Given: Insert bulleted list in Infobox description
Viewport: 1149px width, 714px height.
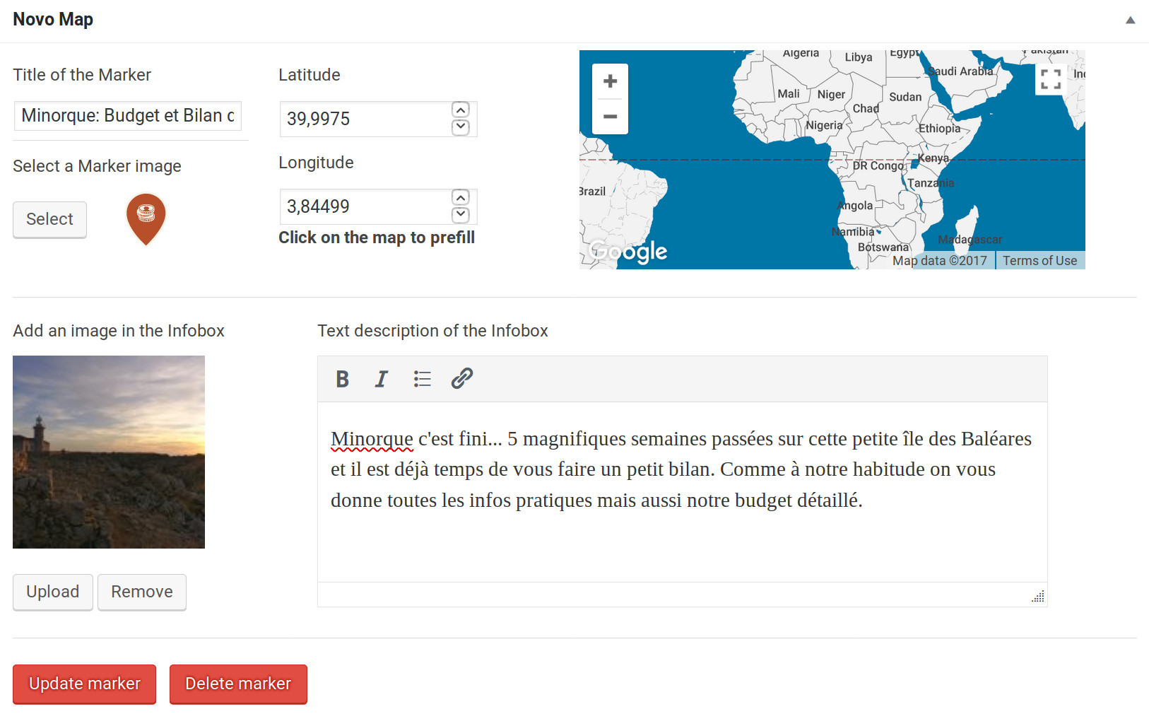Looking at the screenshot, I should tap(422, 379).
